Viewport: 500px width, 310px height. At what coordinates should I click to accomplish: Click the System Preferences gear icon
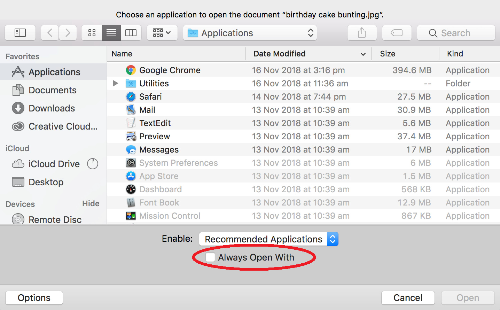131,163
